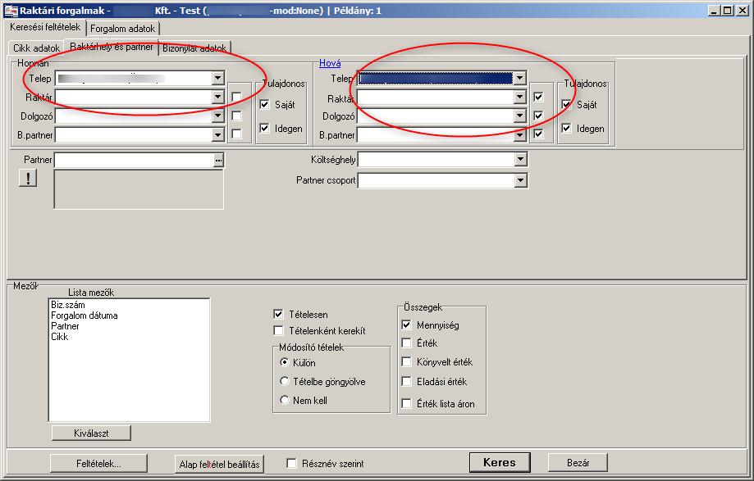Tick the checkbox beside Honnan Dolgozó
The image size is (754, 481).
(x=236, y=116)
